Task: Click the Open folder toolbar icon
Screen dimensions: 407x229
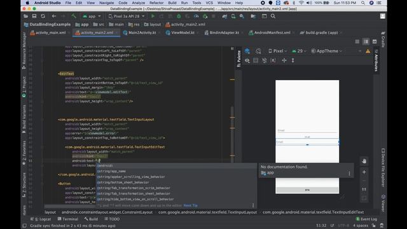Action: 25,16
